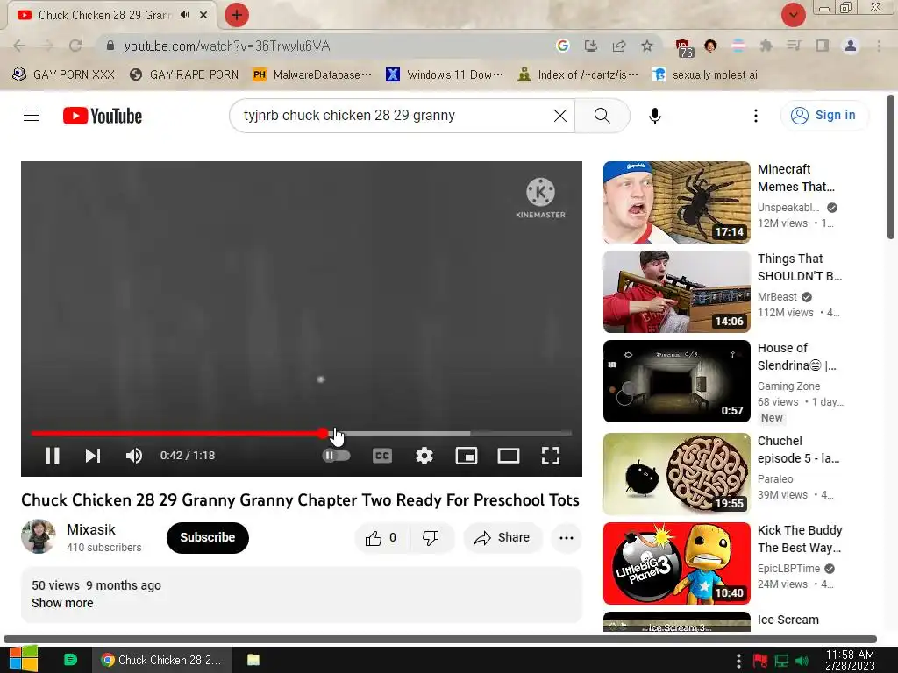Open a new tab with the plus button
The image size is (898, 673).
236,15
